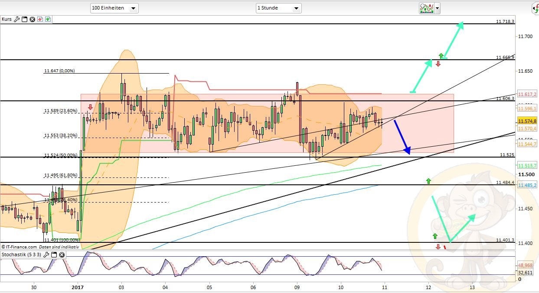Select the Kurs panel label
539x293 pixels.
click(7, 19)
